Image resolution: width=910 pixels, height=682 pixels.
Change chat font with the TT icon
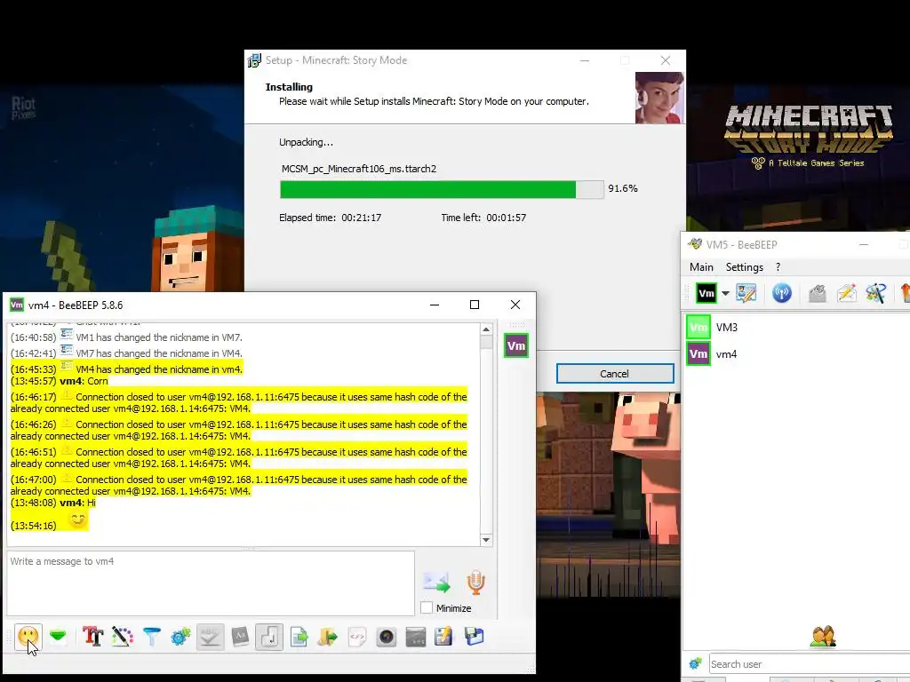(x=92, y=638)
